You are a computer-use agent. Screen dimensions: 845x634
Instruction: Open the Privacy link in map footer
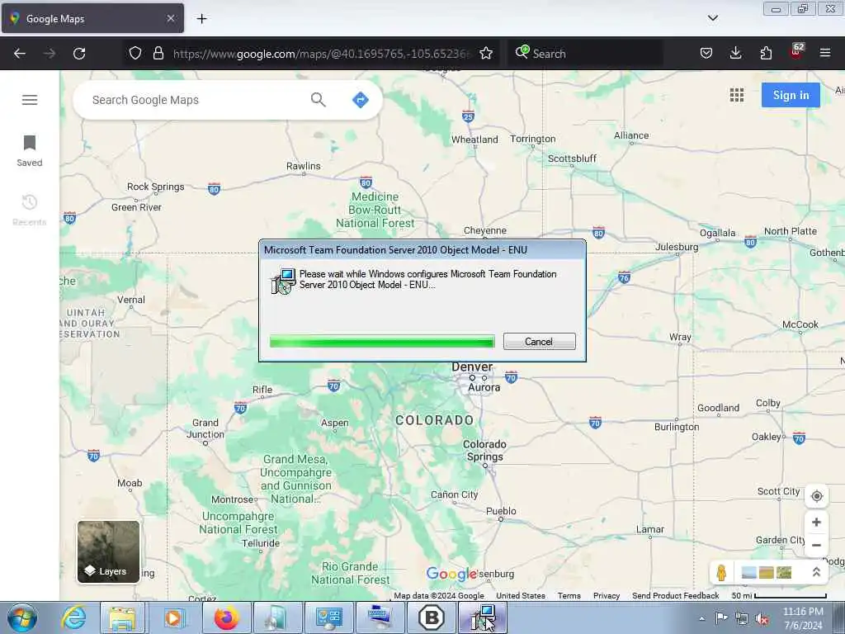pyautogui.click(x=607, y=596)
